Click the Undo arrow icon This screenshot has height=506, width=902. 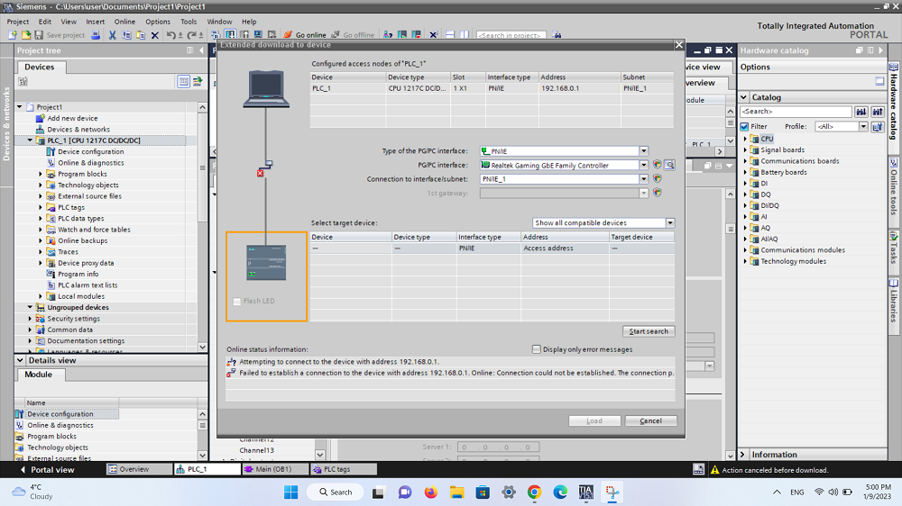[170, 35]
